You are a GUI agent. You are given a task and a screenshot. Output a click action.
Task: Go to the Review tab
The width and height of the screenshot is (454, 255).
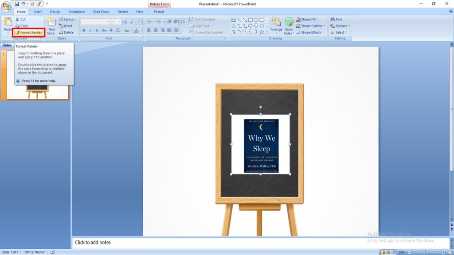[123, 12]
